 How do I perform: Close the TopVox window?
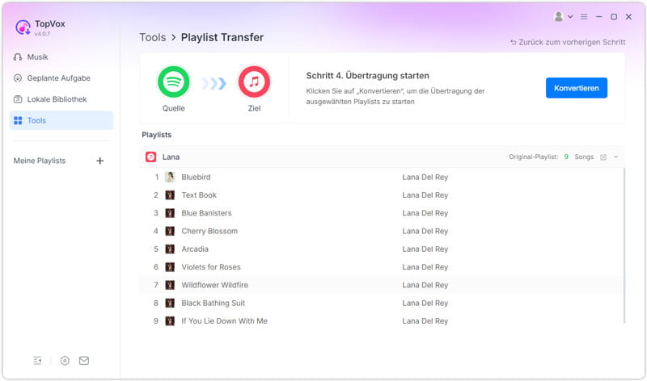pos(628,17)
